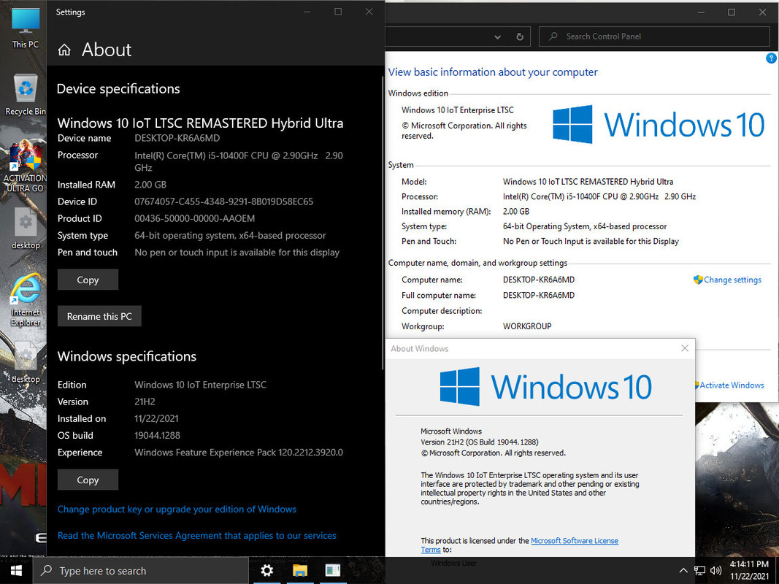The width and height of the screenshot is (779, 584).
Task: Select the upper desktop.ini gear file icon
Action: 26,228
